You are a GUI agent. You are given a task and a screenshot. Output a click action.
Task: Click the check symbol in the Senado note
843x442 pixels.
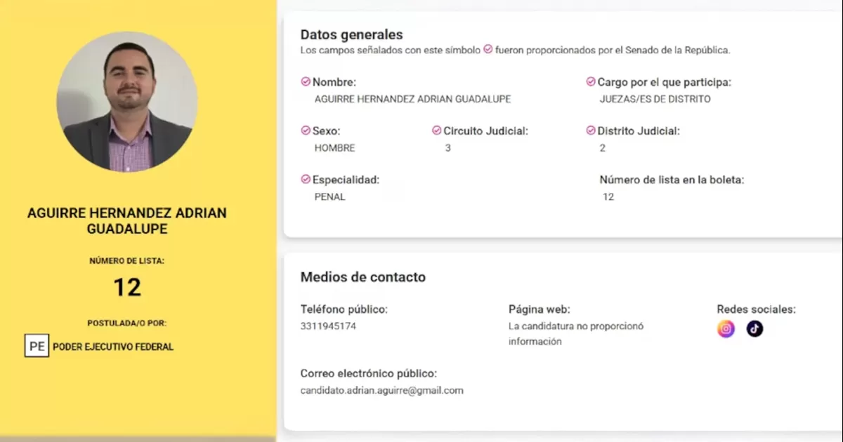488,50
